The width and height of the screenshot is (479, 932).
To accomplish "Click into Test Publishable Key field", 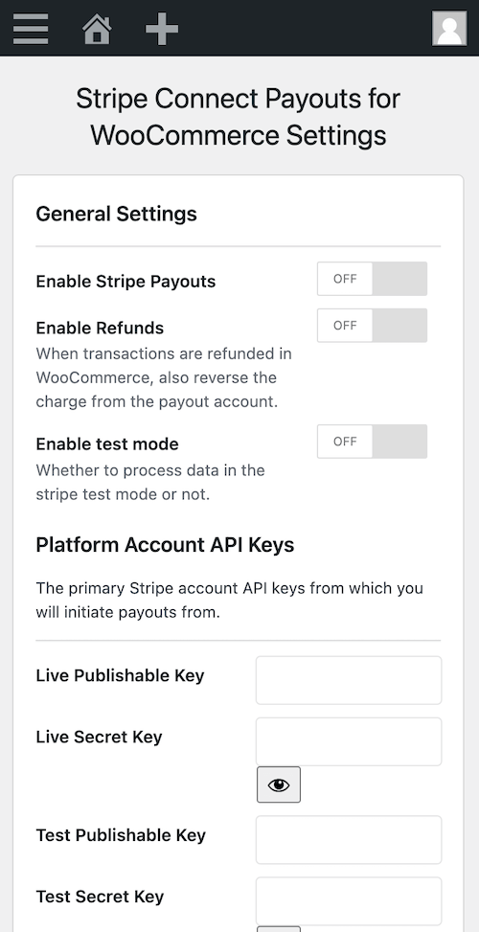I will click(349, 840).
